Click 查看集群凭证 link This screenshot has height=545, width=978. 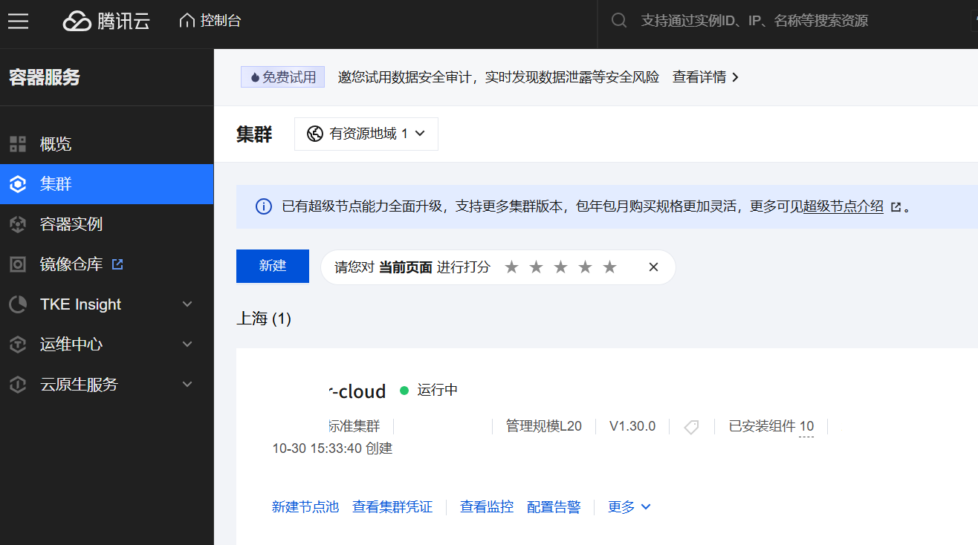click(x=392, y=506)
